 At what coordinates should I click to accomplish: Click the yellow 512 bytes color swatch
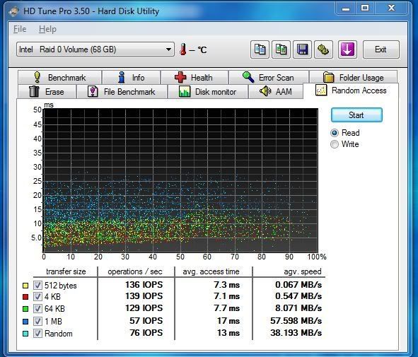coord(25,286)
